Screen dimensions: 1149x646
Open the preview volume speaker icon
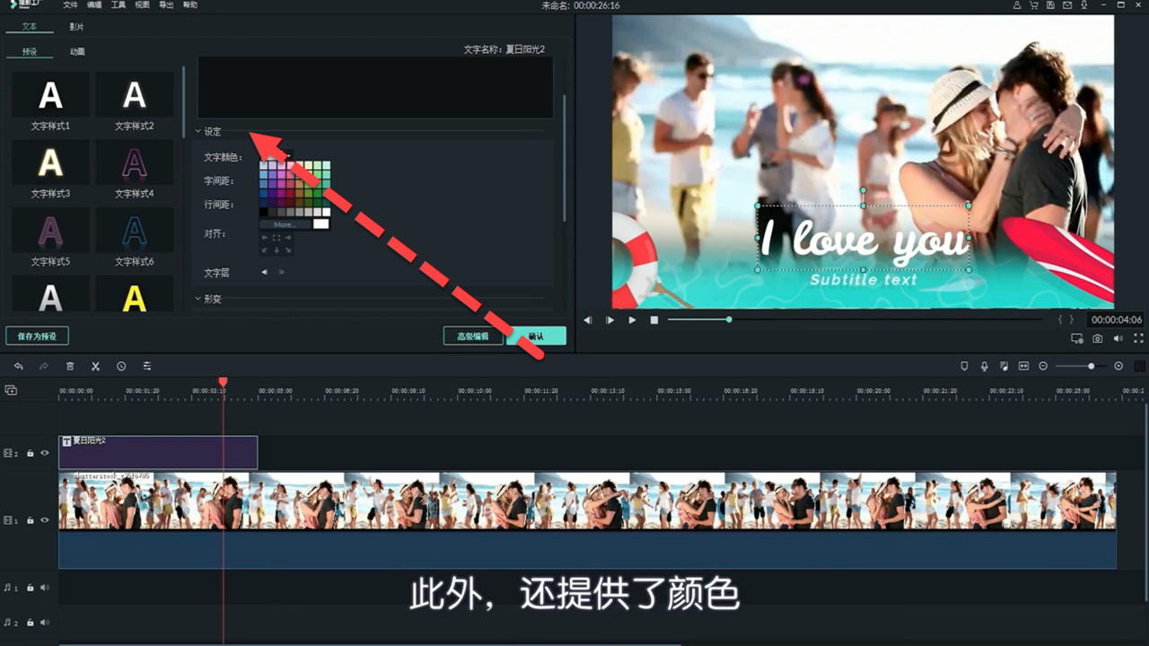click(1118, 338)
